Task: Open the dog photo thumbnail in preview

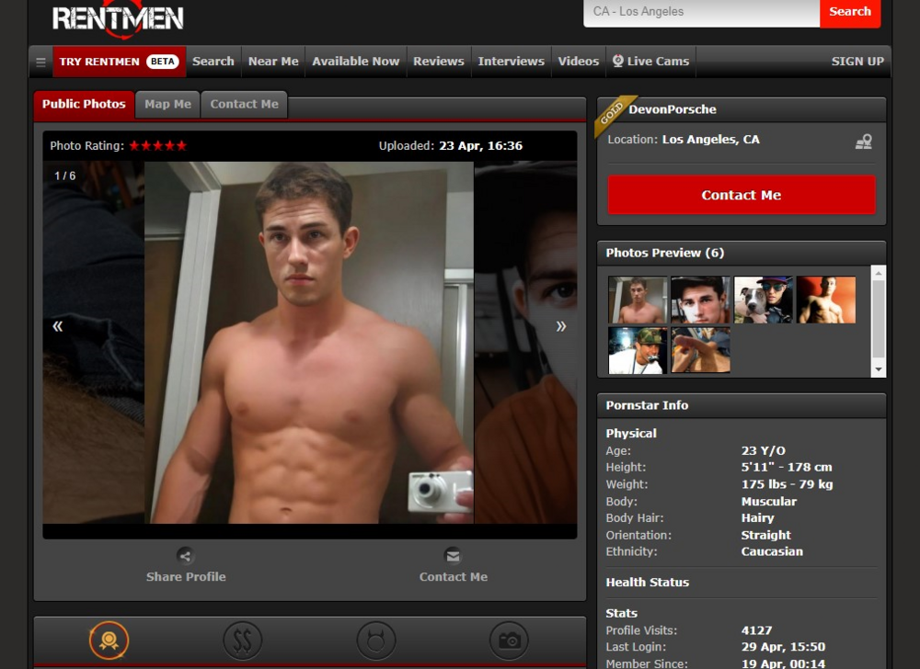Action: click(763, 300)
